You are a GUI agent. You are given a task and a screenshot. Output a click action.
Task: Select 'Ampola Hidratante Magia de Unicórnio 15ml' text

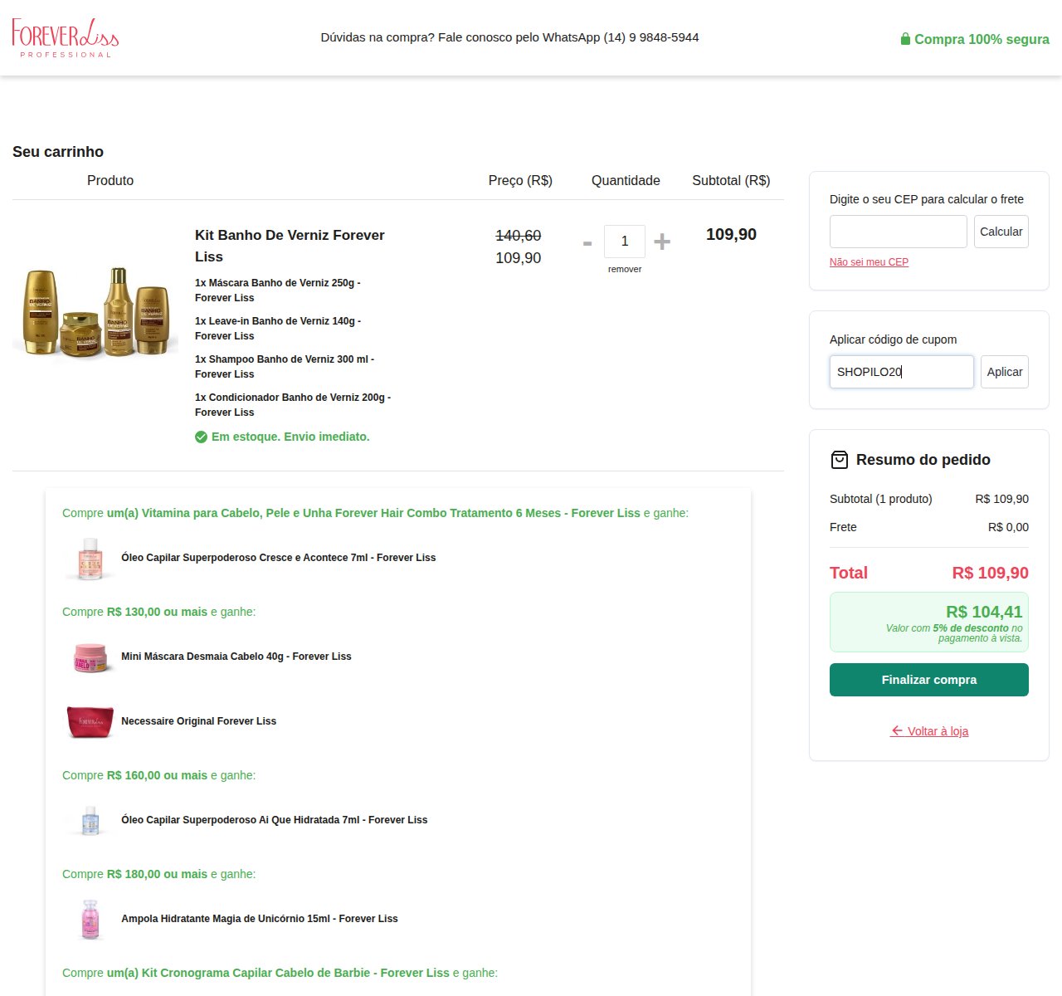tap(260, 919)
